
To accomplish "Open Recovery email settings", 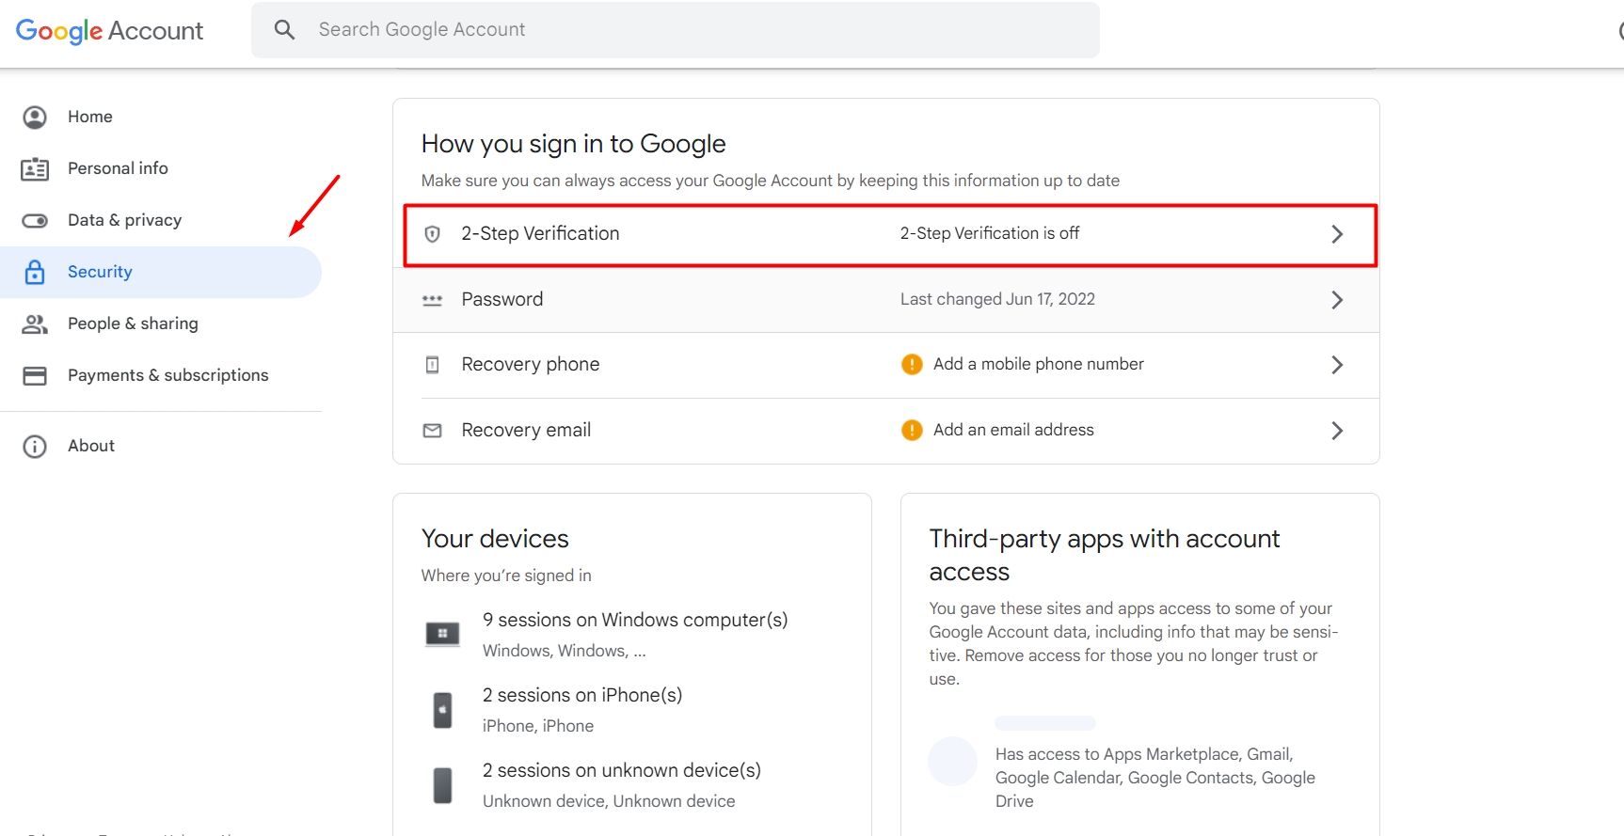I will (886, 431).
